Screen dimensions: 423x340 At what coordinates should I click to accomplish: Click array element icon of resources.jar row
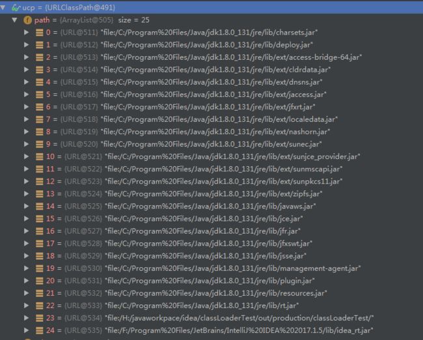tap(40, 294)
